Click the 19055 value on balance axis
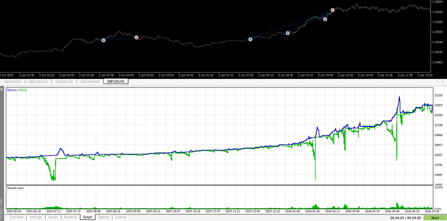 (x=438, y=185)
